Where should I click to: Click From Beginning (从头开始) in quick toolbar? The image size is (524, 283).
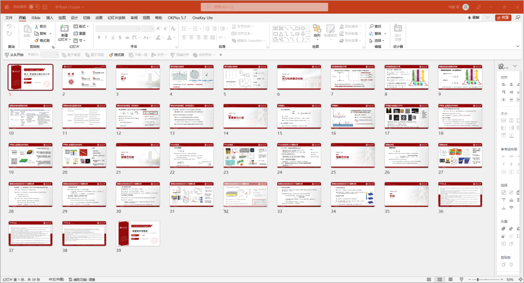pos(14,55)
